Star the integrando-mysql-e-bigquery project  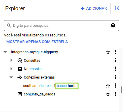pyautogui.click(x=108, y=52)
